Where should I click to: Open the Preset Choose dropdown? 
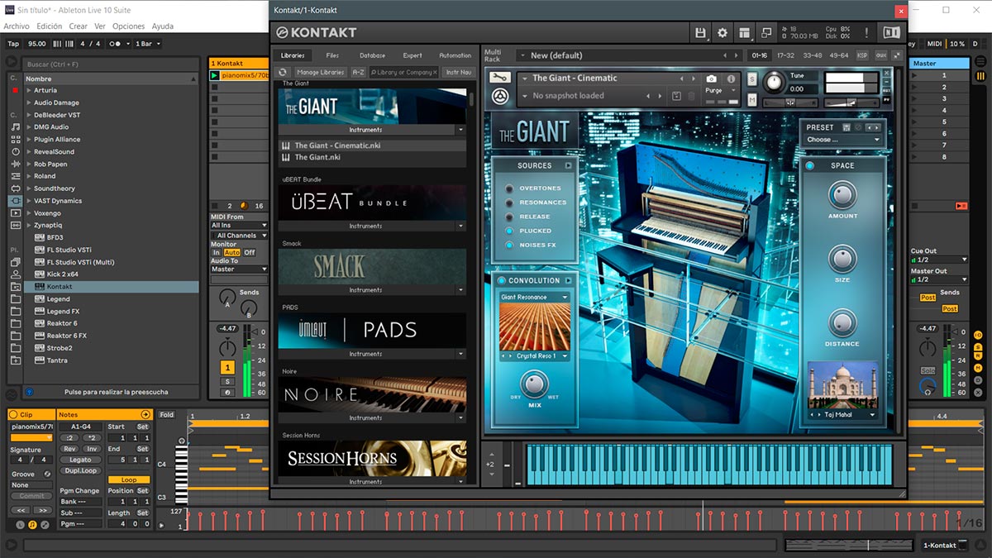843,140
